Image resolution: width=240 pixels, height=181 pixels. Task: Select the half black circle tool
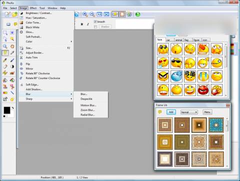(12, 66)
